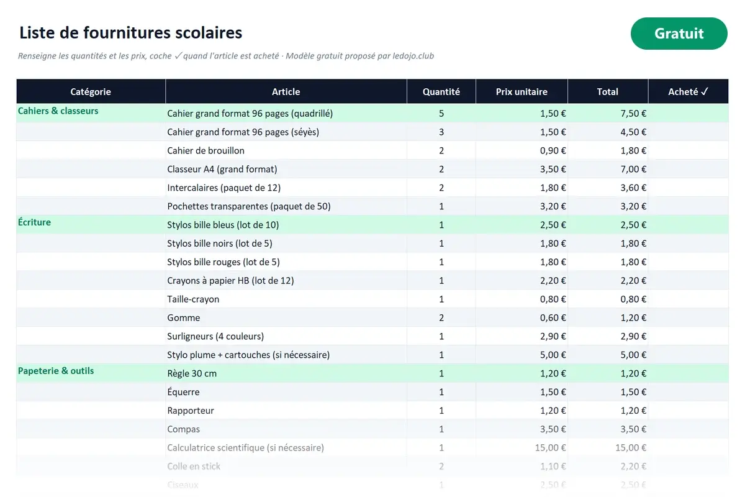Click the 0,90 € unit price cell
This screenshot has height=497, width=745.
click(x=521, y=150)
